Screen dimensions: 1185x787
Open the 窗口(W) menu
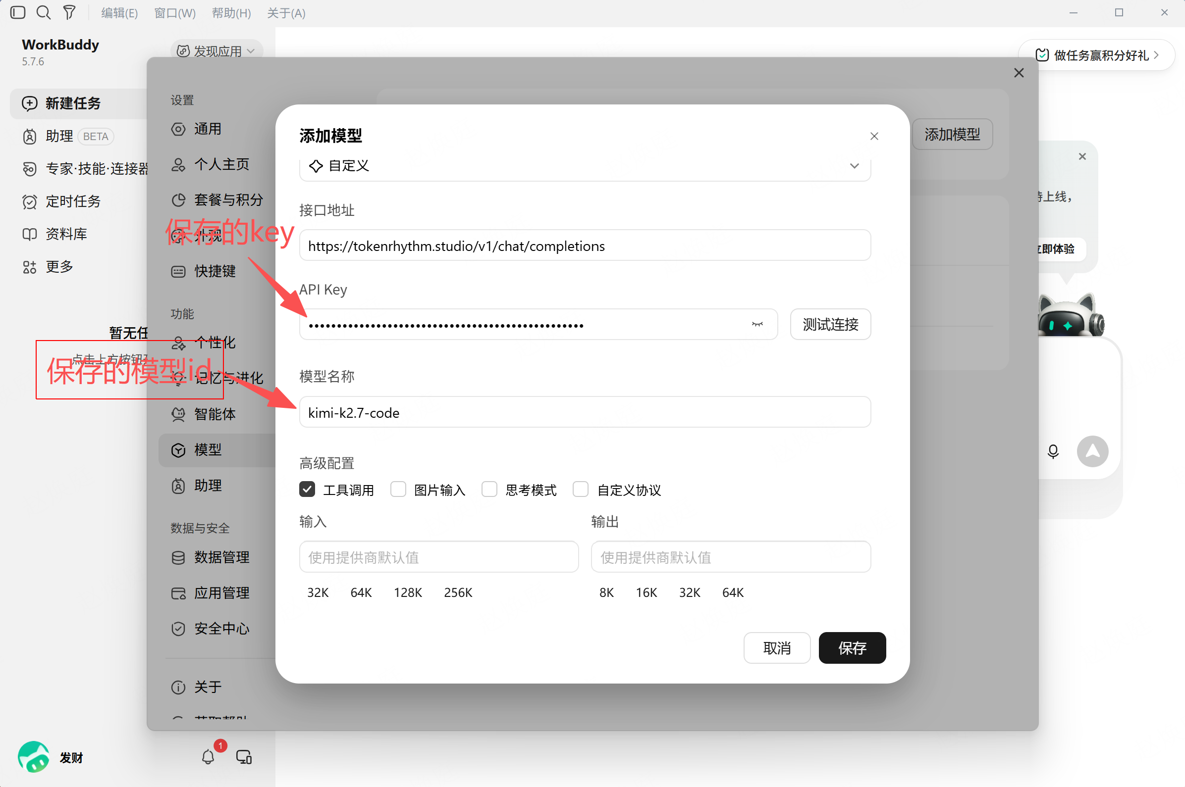point(175,13)
